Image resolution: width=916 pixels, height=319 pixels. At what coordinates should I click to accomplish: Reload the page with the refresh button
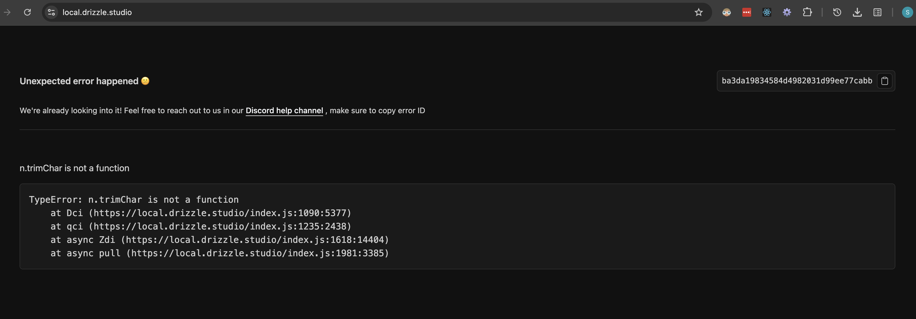[27, 13]
